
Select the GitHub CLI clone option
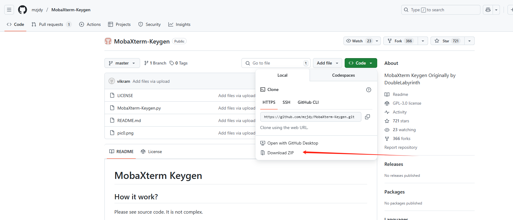[x=308, y=102]
